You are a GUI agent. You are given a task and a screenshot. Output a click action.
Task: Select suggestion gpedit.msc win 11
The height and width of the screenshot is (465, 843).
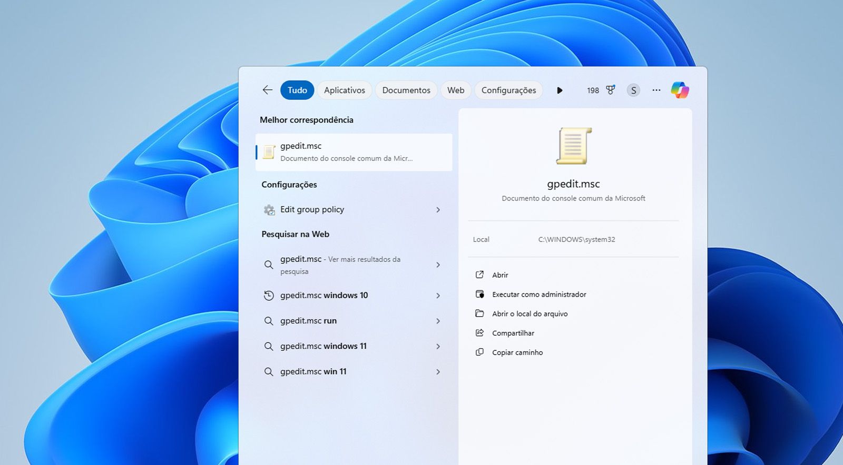(354, 372)
